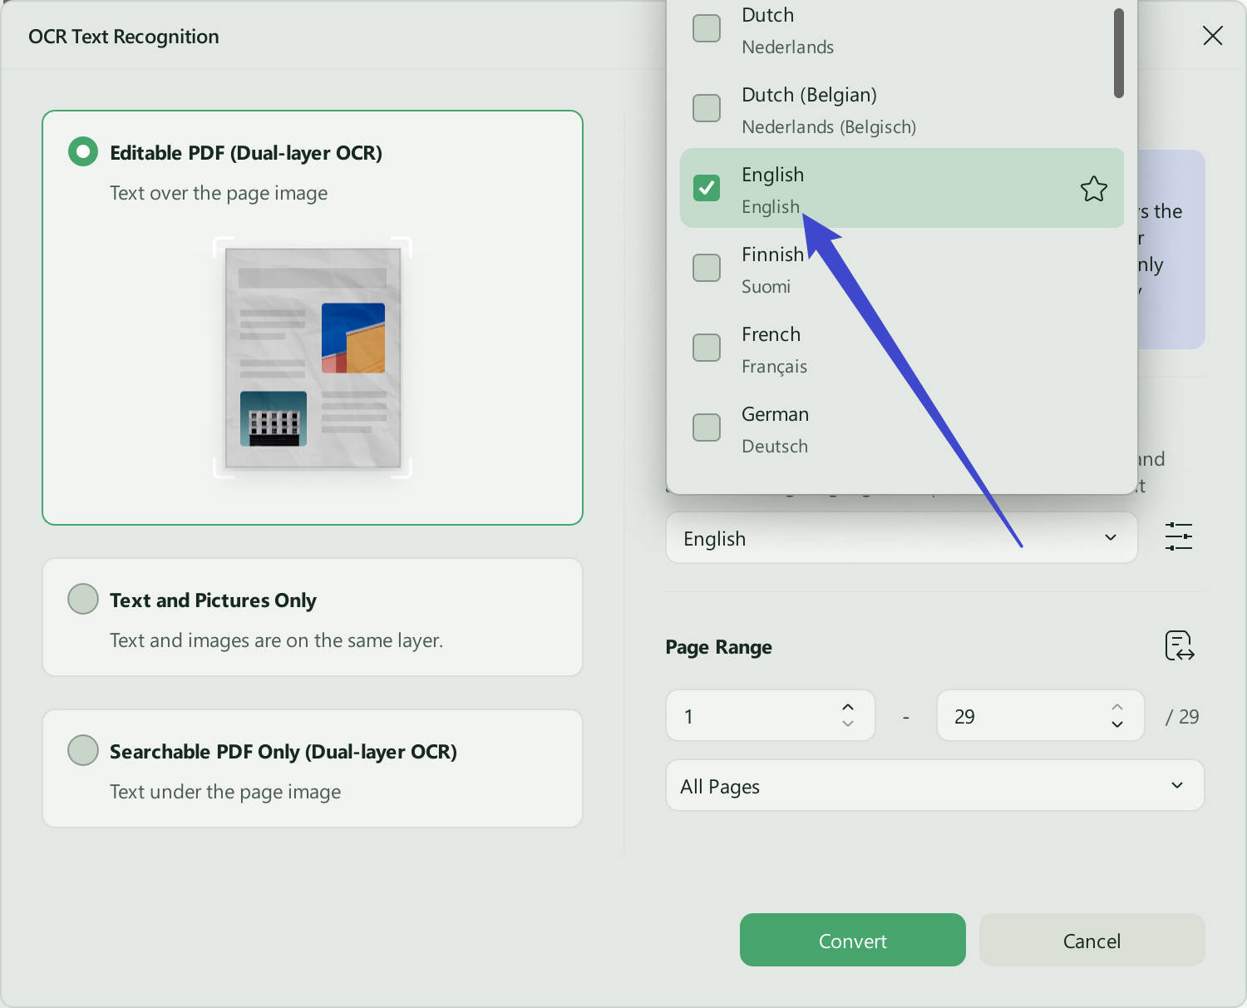Click the Cancel button
The image size is (1247, 1008).
coord(1092,940)
